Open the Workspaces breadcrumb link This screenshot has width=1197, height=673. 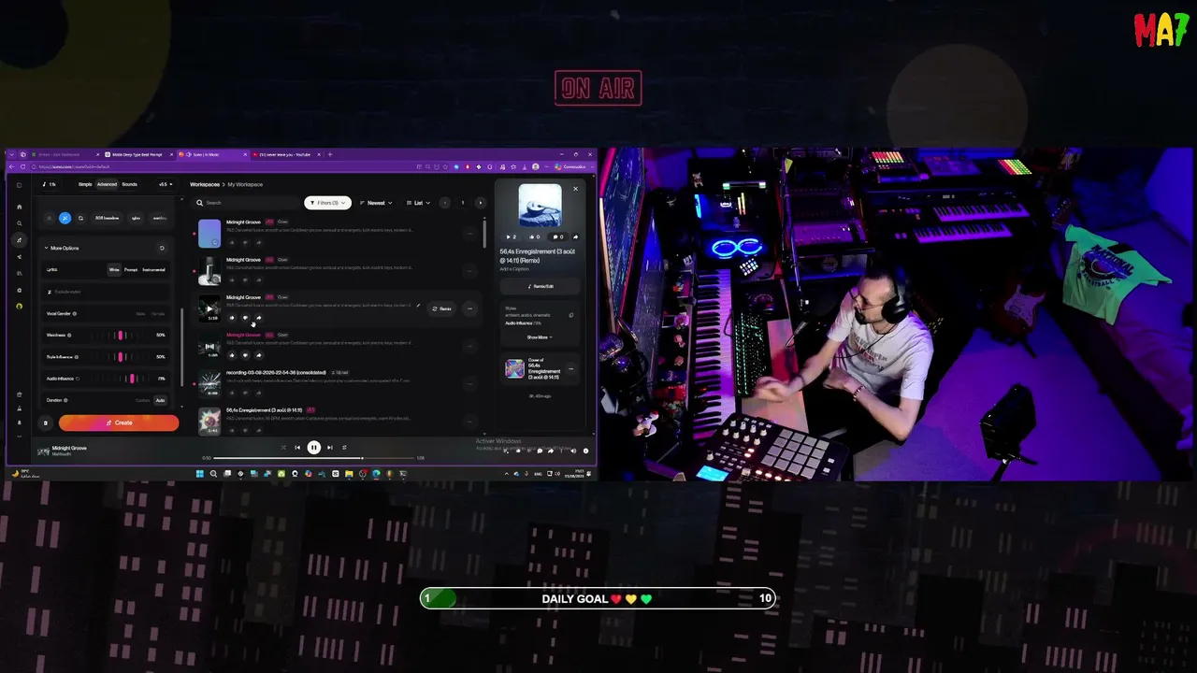point(205,184)
